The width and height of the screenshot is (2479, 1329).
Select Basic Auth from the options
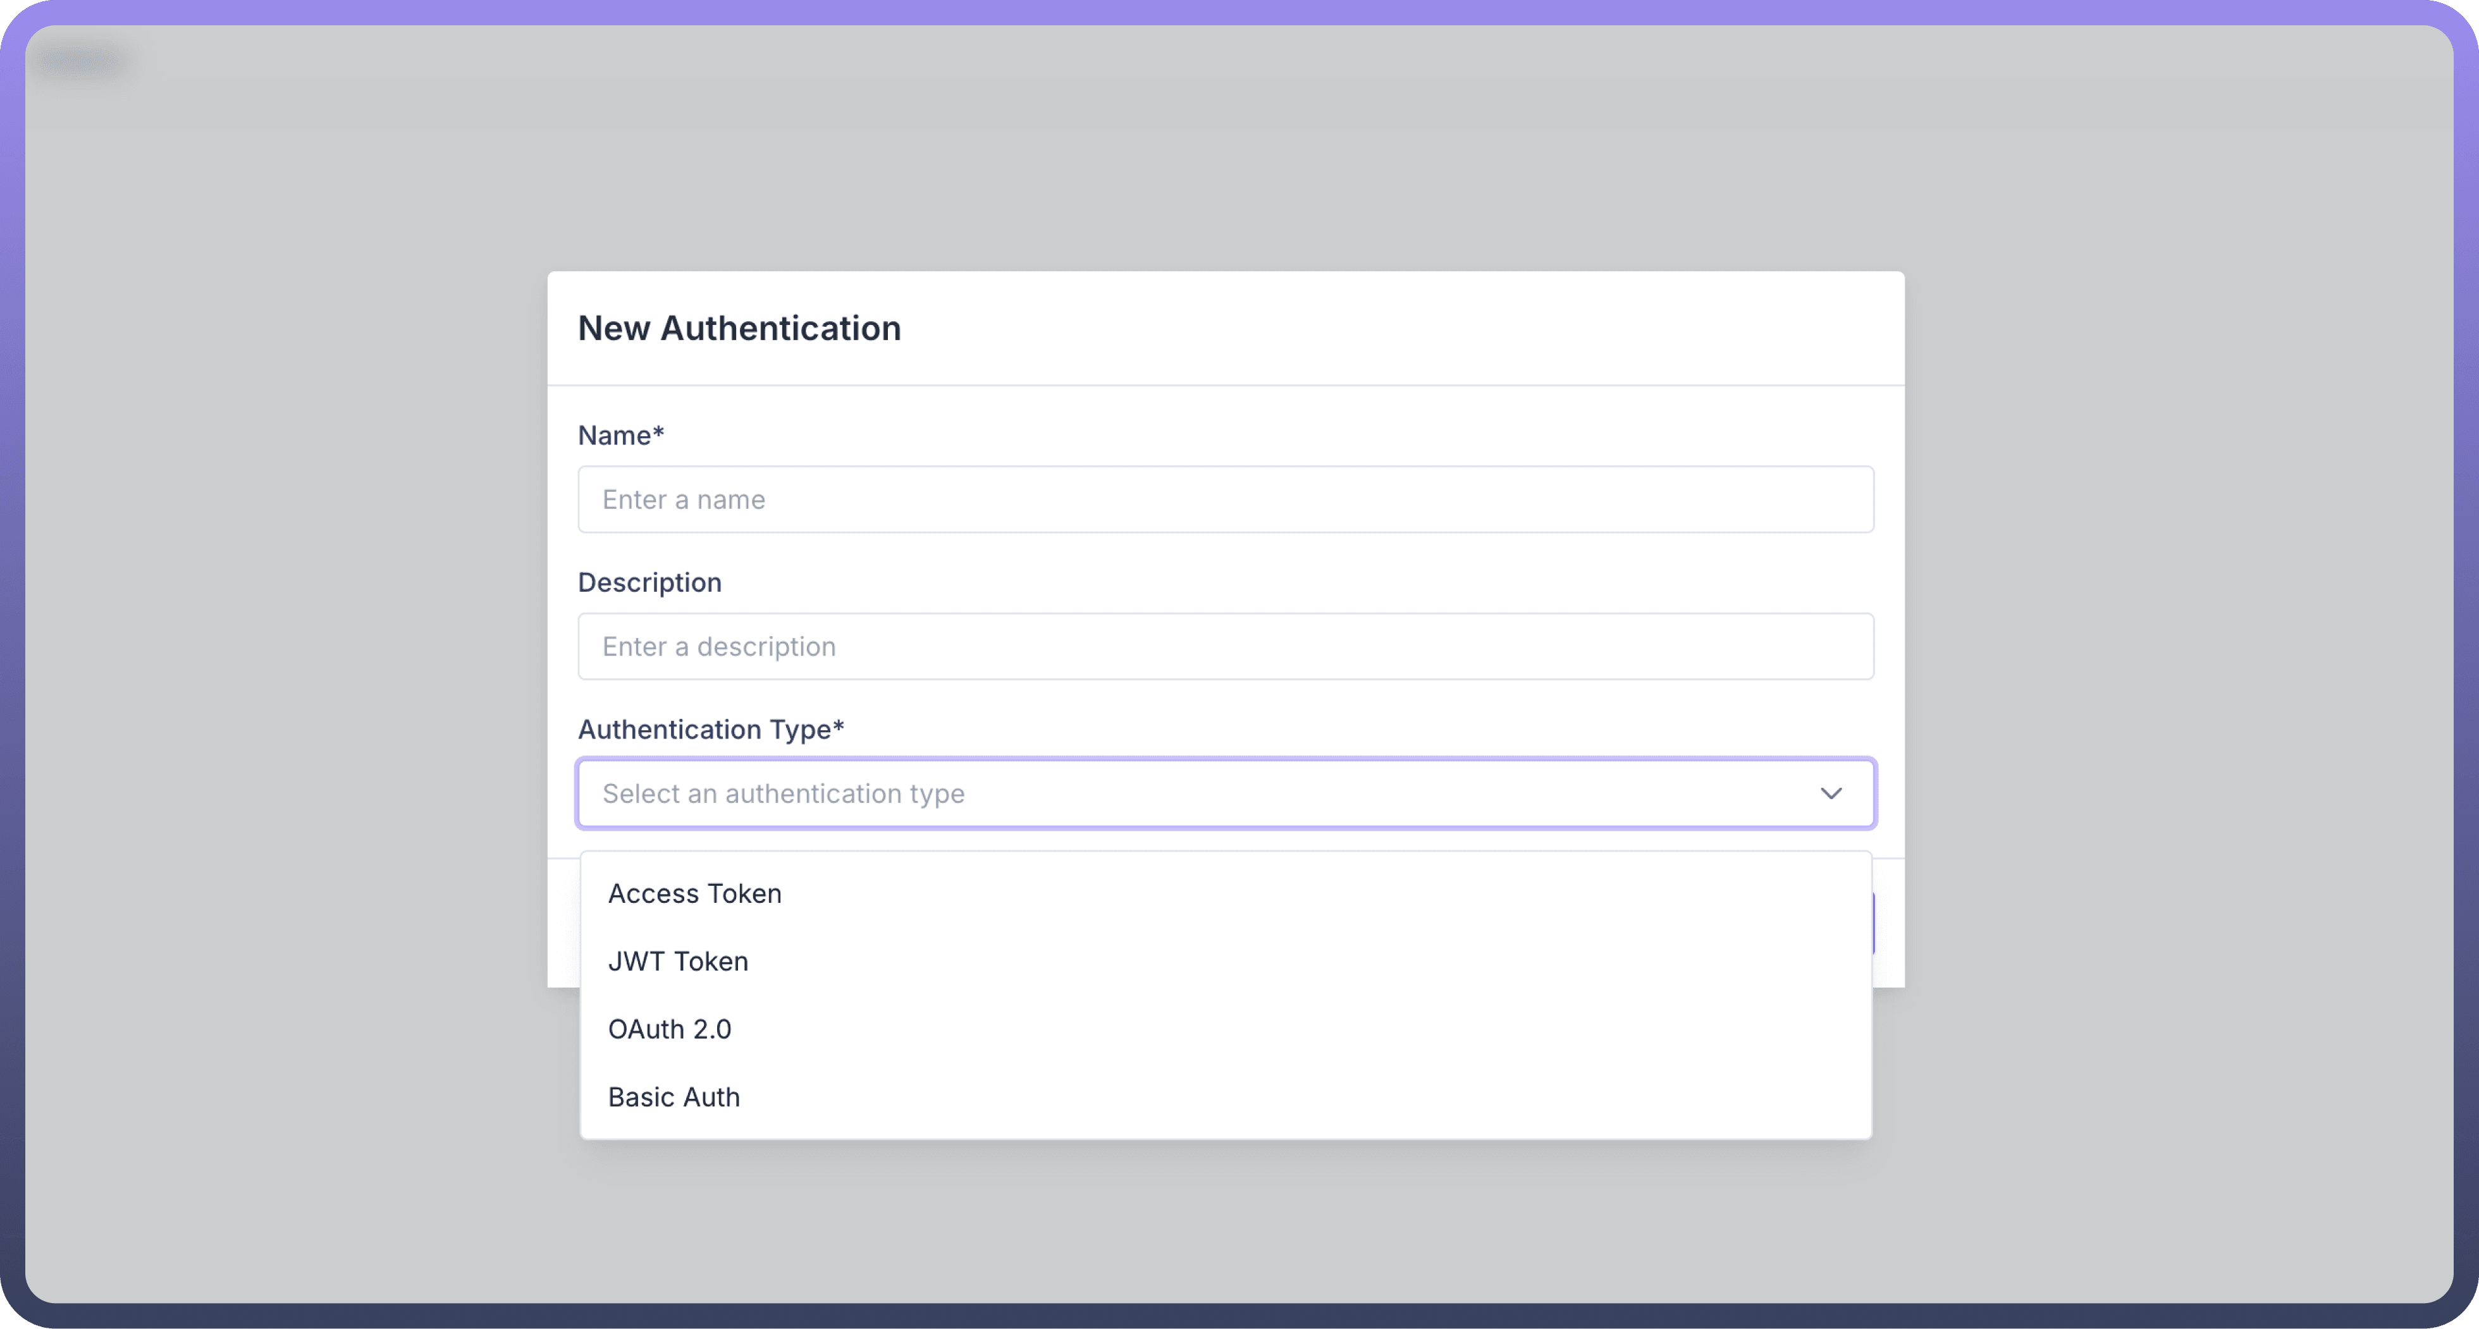[674, 1097]
